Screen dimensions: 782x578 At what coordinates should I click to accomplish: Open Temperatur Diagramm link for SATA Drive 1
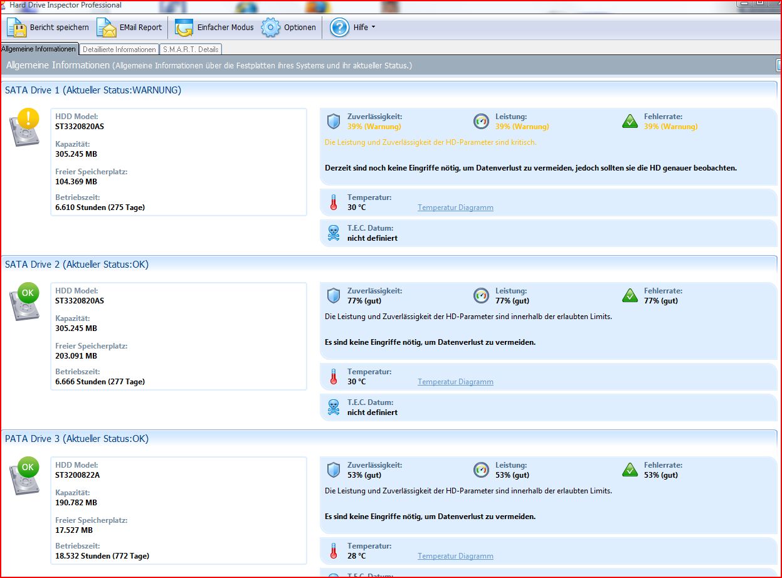[x=455, y=208]
